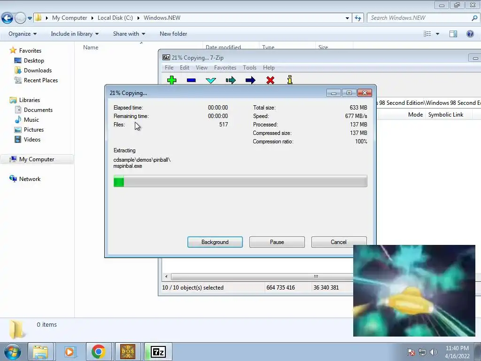Click the 7-Zip red Delete X icon
This screenshot has width=481, height=361.
270,80
